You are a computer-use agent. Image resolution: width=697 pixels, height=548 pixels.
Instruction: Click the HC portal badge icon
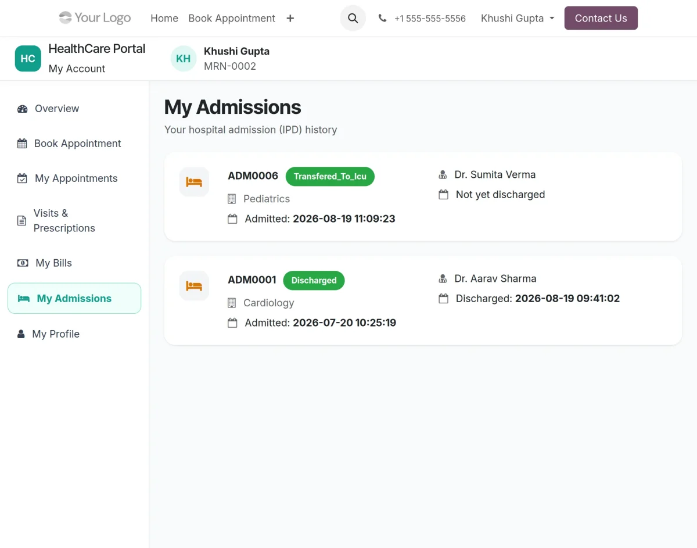coord(28,59)
